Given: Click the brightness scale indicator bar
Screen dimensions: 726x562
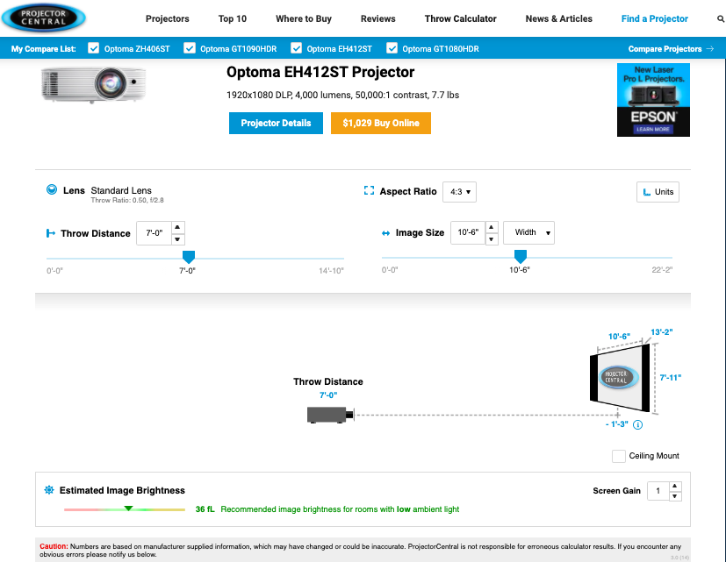Looking at the screenshot, I should 125,509.
